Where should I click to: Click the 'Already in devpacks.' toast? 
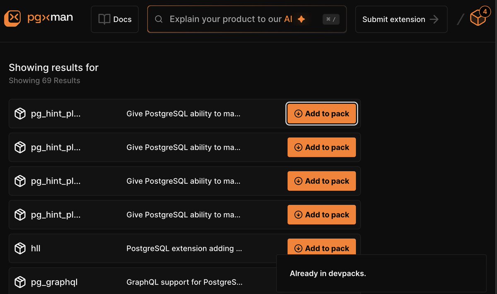pyautogui.click(x=381, y=273)
